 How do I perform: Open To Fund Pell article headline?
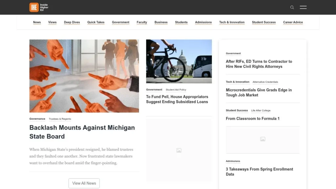177,99
